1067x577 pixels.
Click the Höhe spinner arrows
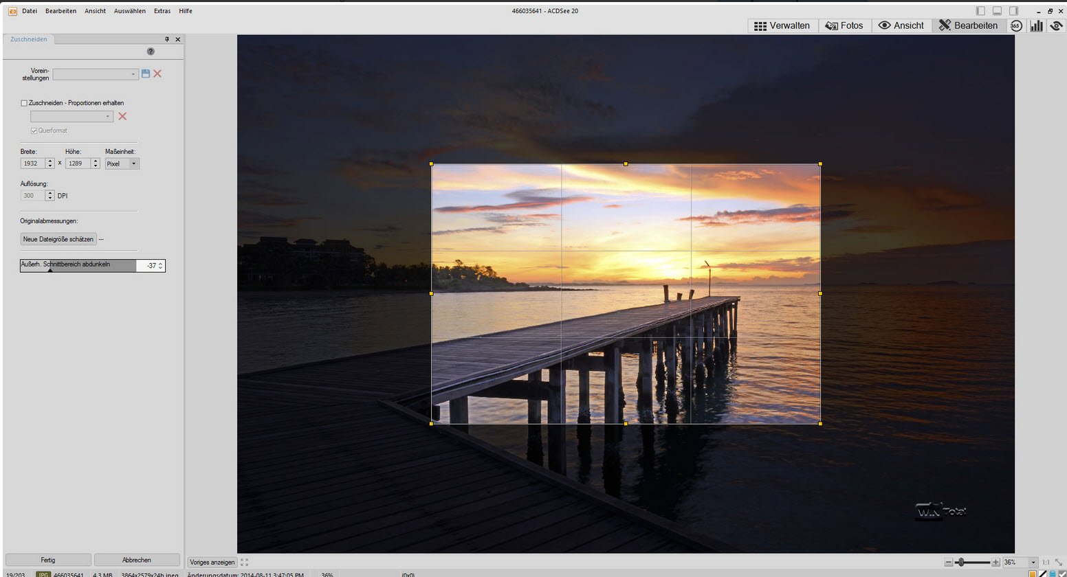tap(96, 163)
